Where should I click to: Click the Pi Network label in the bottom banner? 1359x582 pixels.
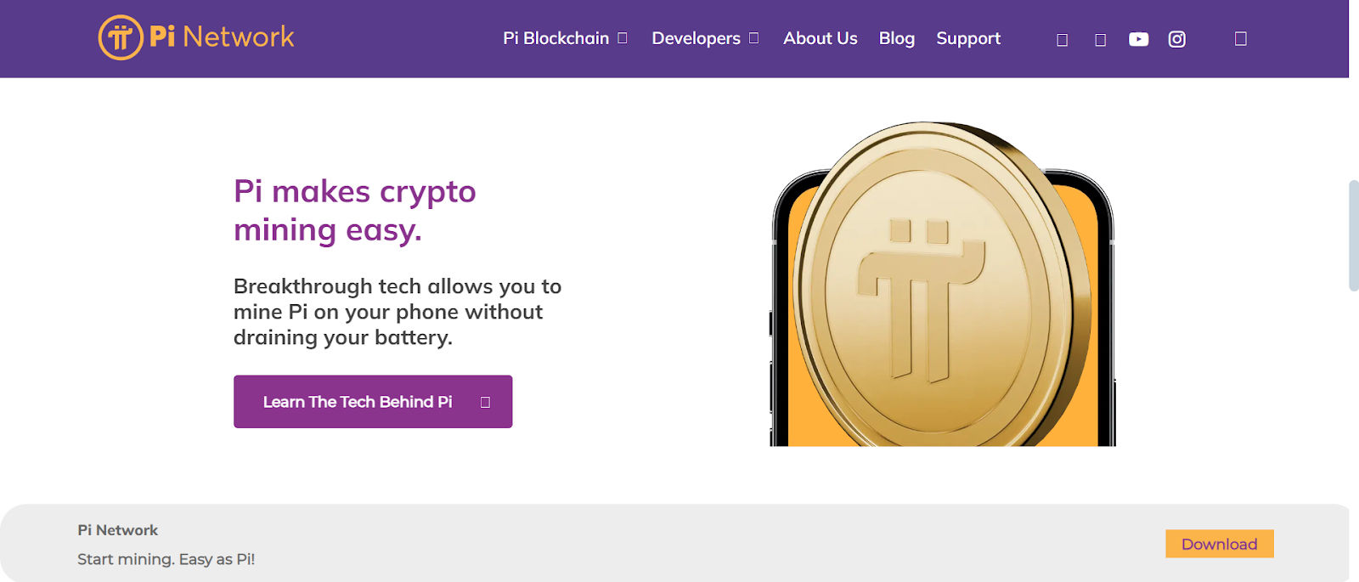pyautogui.click(x=116, y=529)
